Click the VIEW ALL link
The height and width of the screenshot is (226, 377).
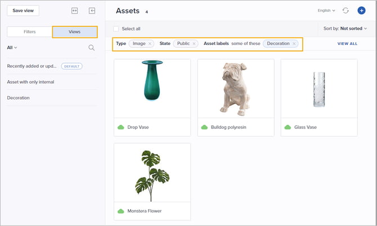347,43
